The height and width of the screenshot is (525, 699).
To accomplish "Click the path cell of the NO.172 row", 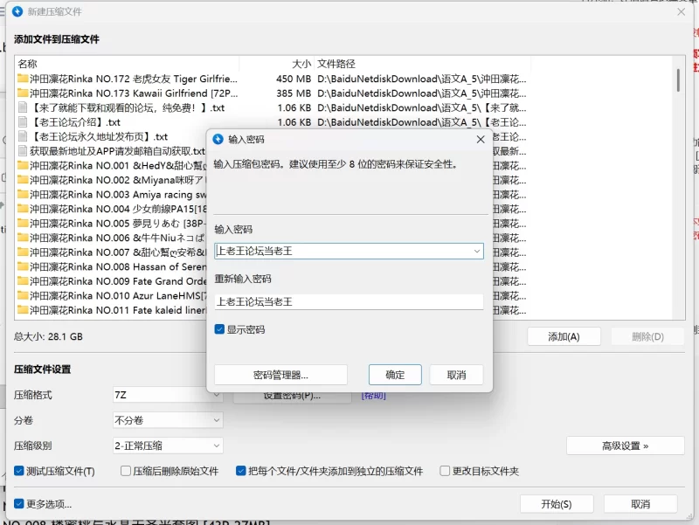I will (x=422, y=79).
